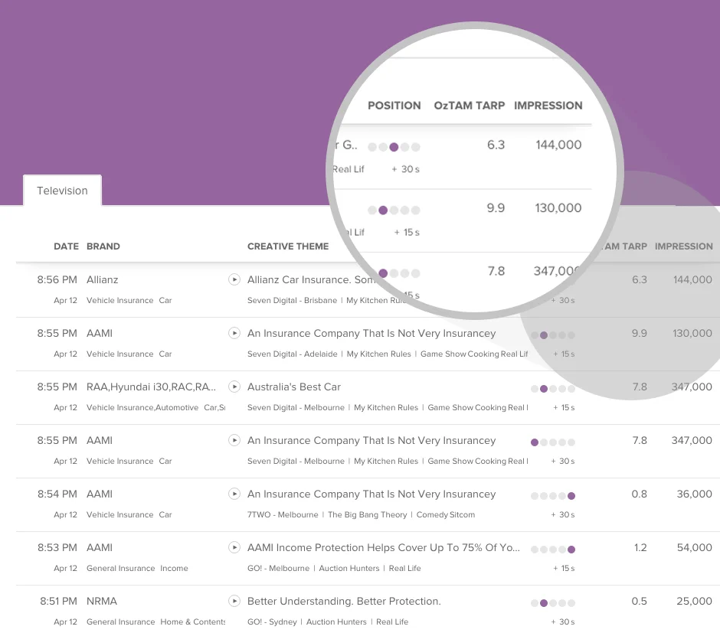
Task: Open the AAMI Income Protection creative theme
Action: point(384,547)
